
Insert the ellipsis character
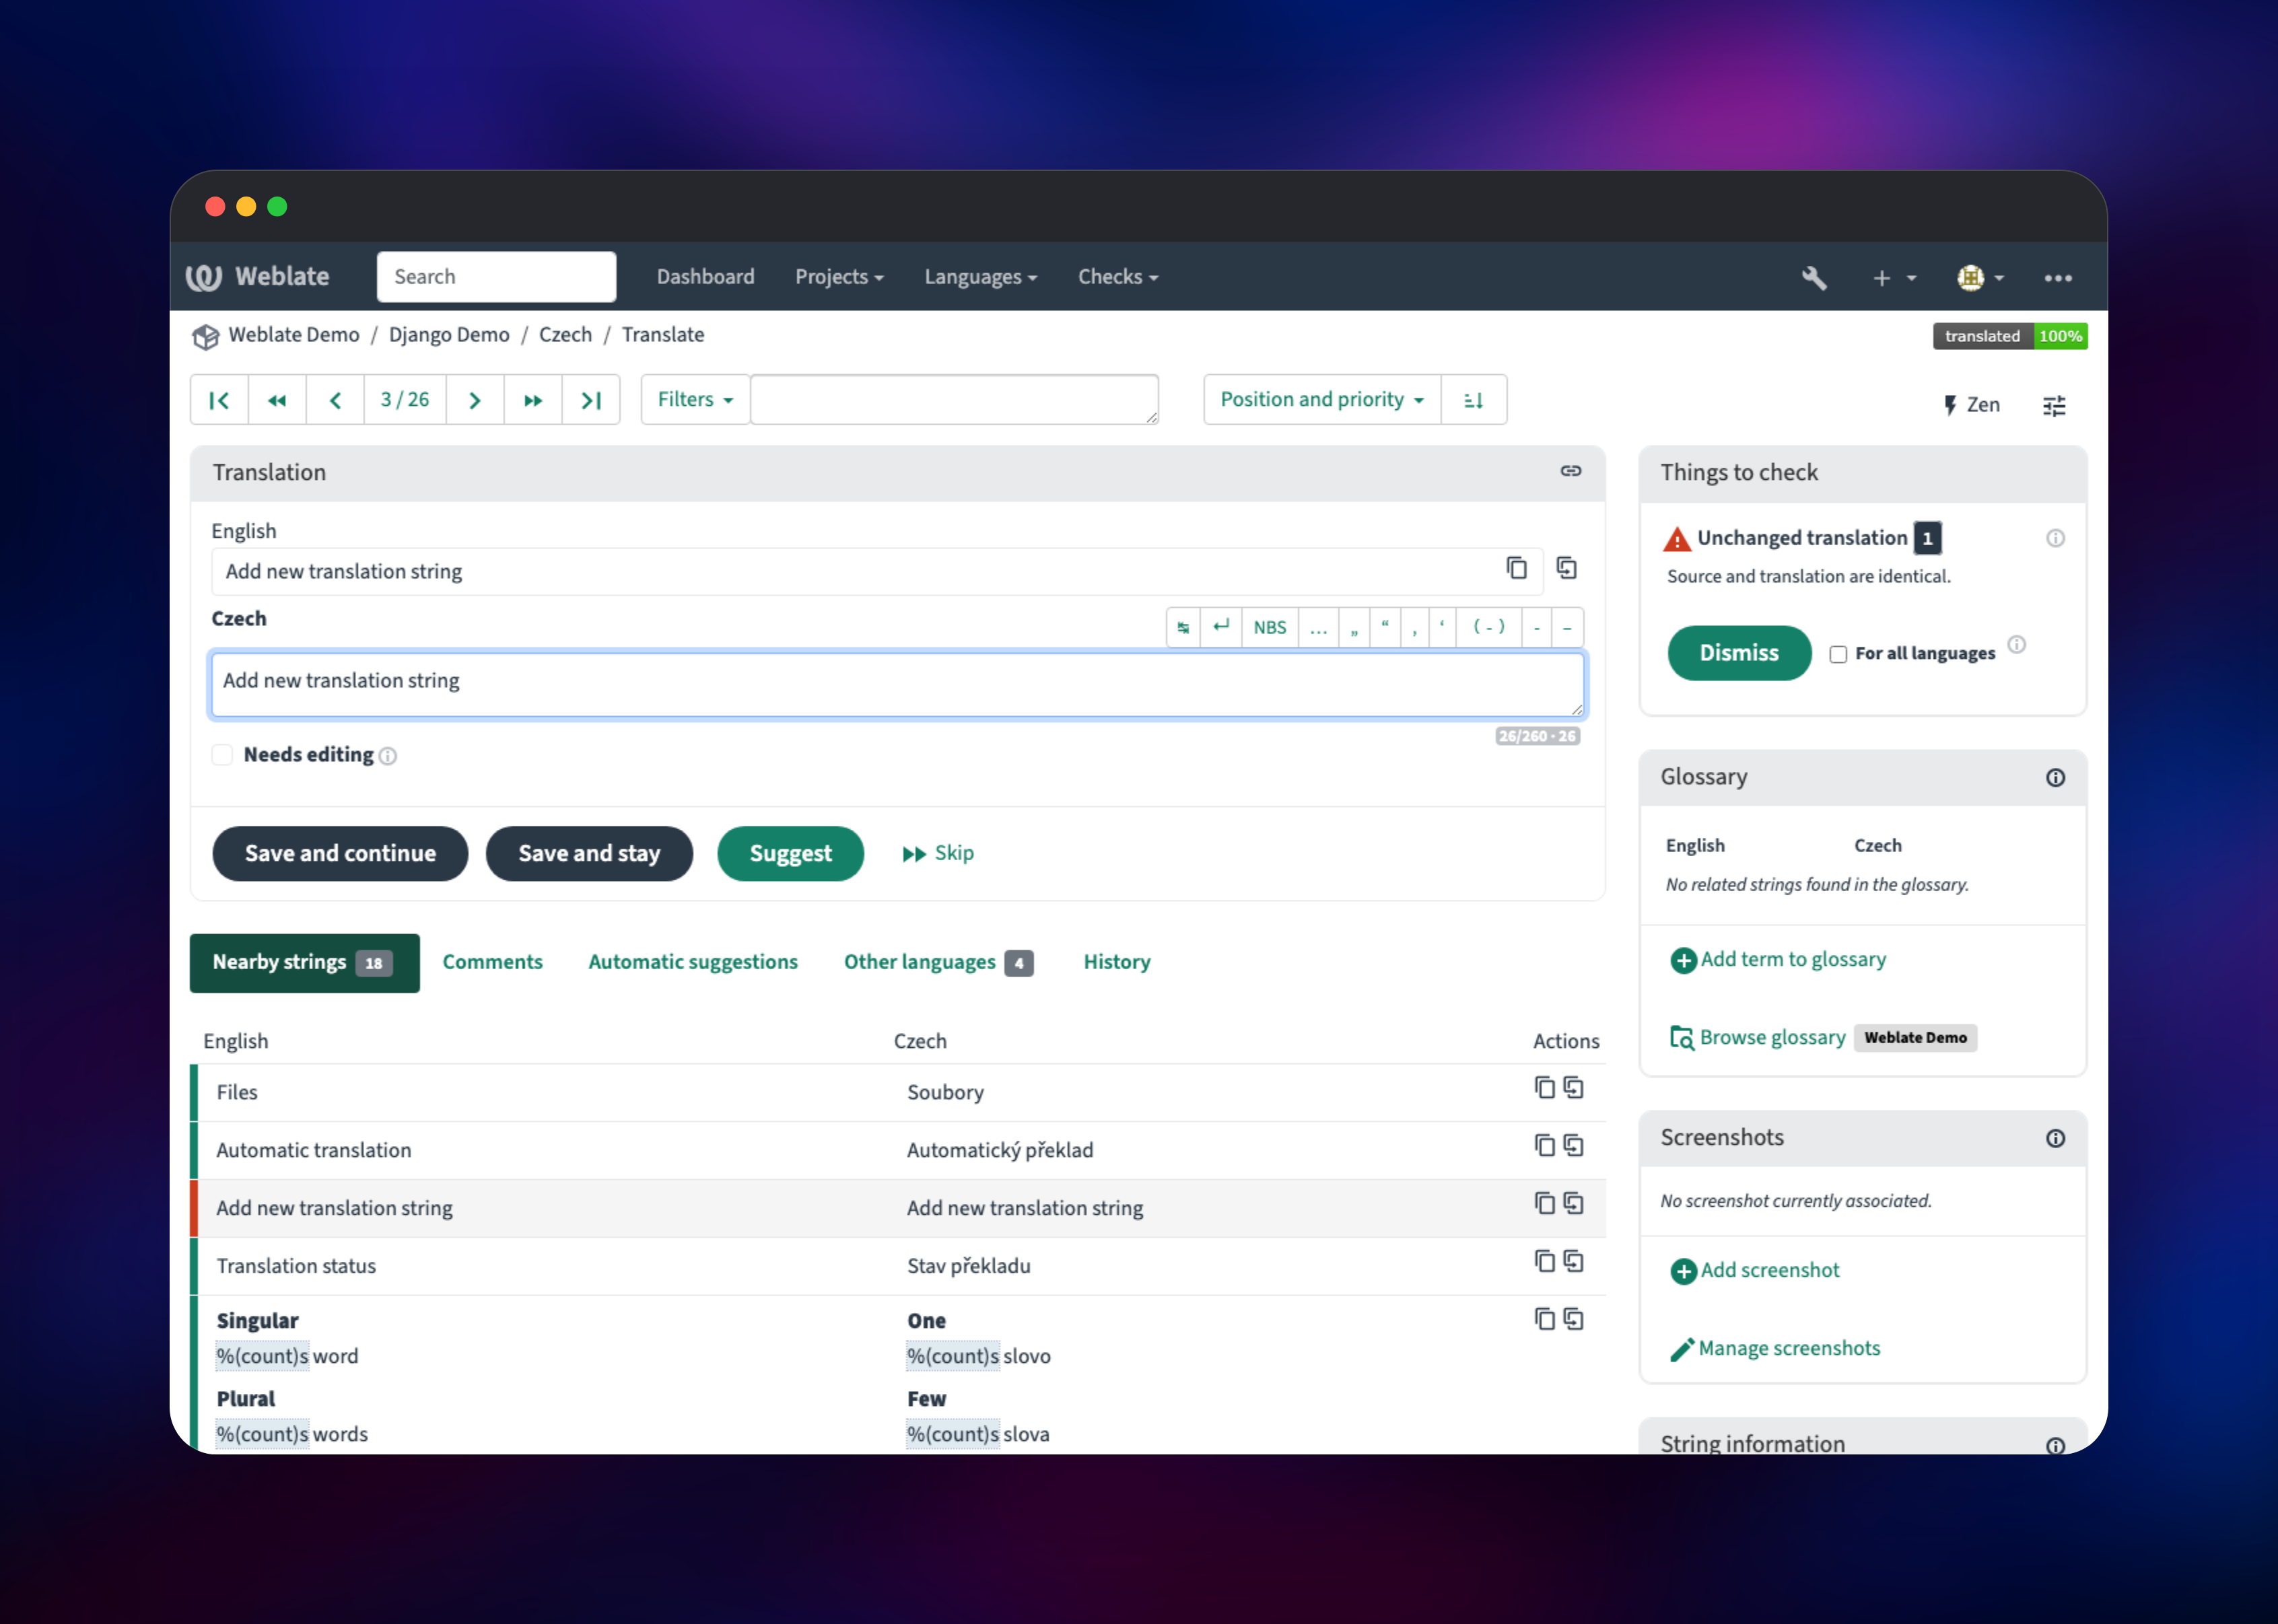click(x=1319, y=627)
